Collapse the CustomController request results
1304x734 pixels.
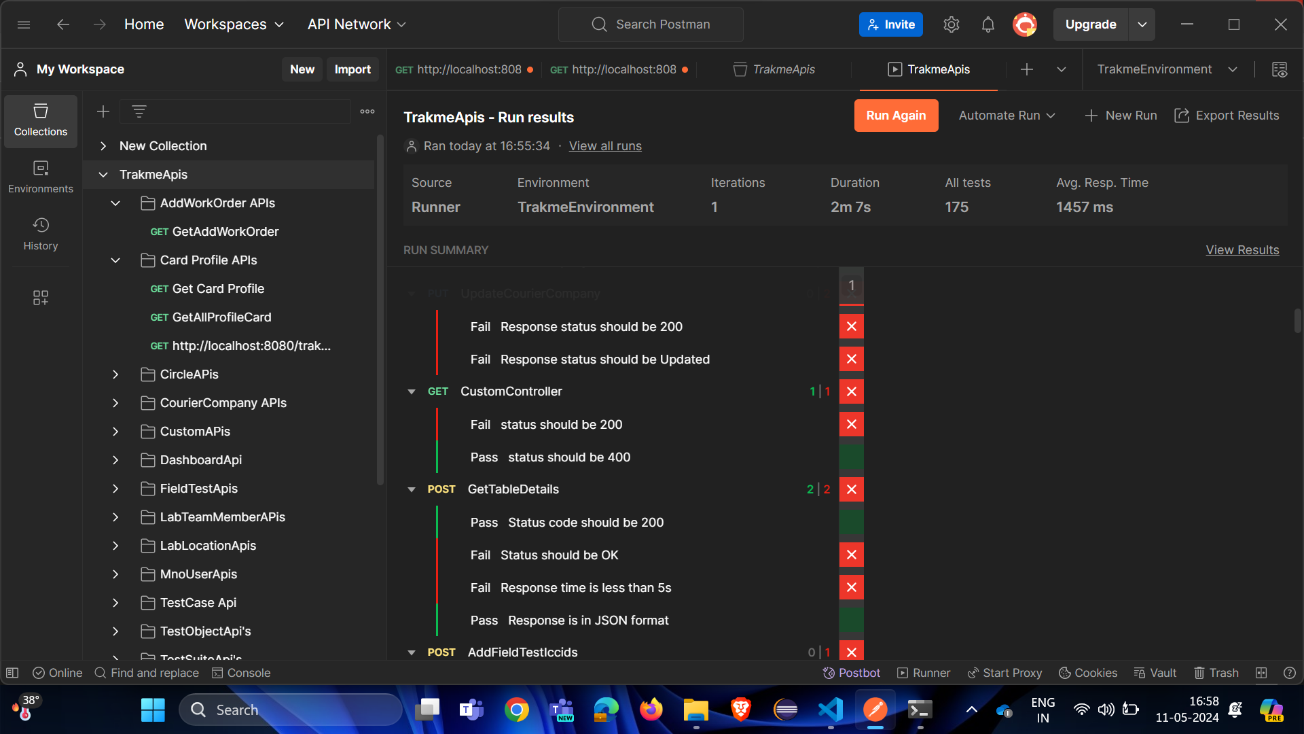(x=412, y=391)
